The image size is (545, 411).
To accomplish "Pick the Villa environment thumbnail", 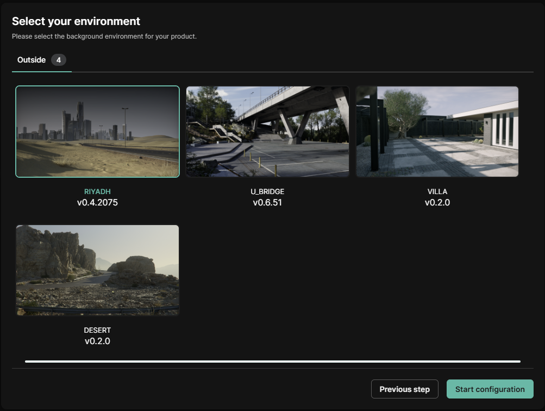I will (437, 132).
